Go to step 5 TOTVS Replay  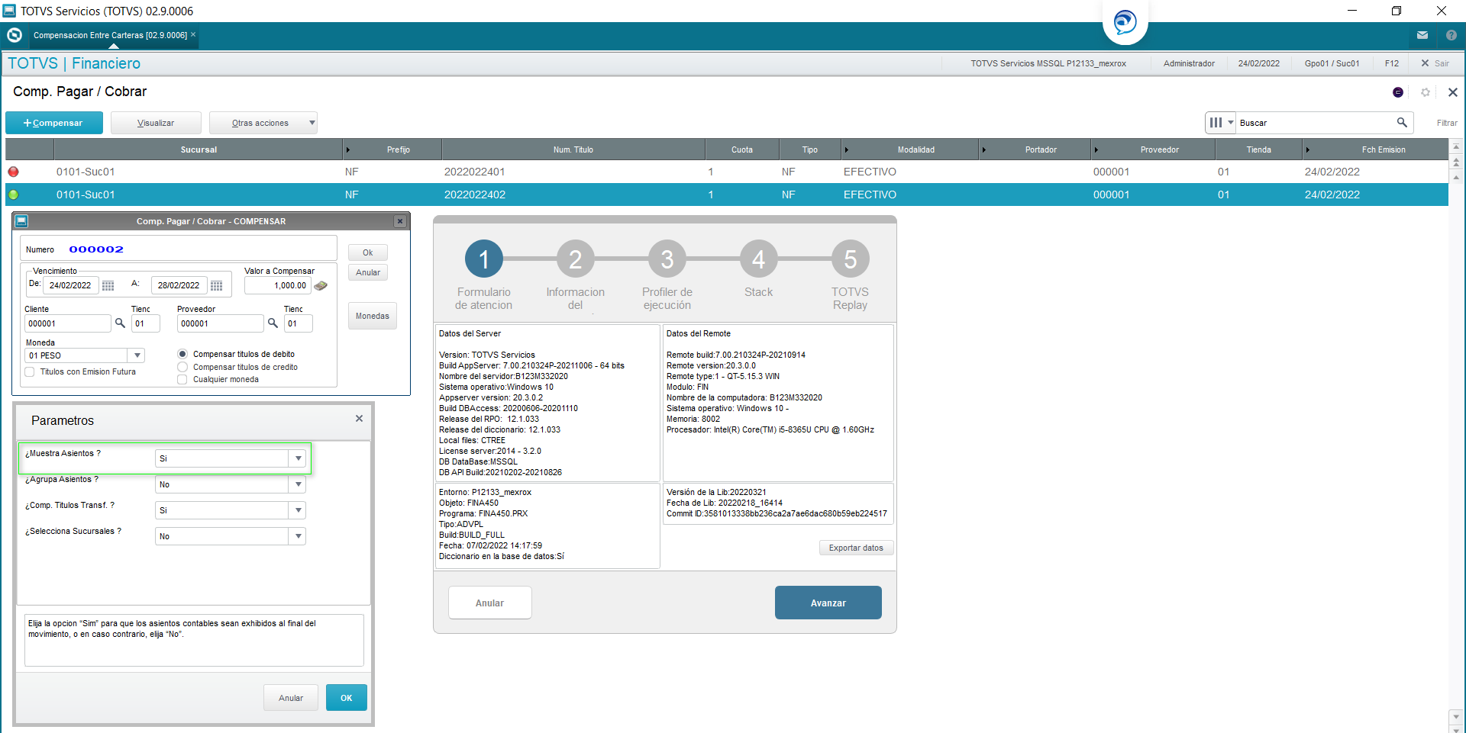(x=851, y=259)
